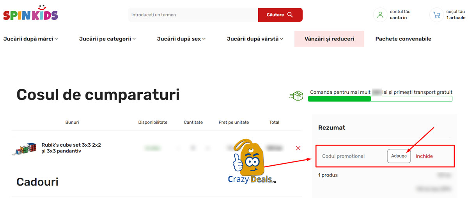Image resolution: width=468 pixels, height=198 pixels.
Task: Click the Bunuri column header
Action: pyautogui.click(x=72, y=122)
